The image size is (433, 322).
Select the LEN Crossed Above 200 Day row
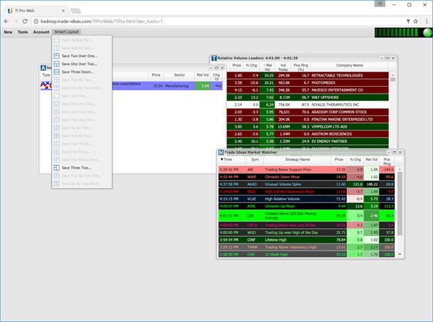coord(307,216)
